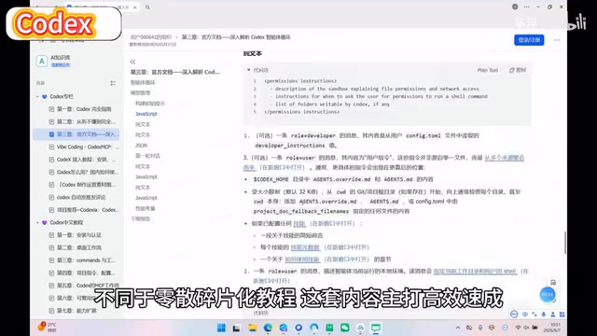Jump to 智能体循环 in outline
This screenshot has width=597, height=336.
[143, 82]
